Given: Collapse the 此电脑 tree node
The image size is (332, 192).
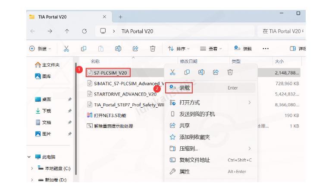Looking at the screenshot, I should pyautogui.click(x=29, y=157).
